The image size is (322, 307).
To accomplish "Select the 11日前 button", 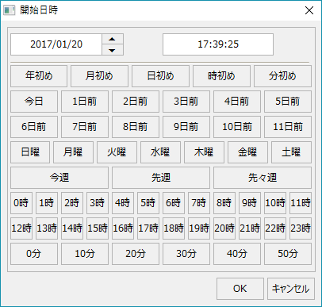I will [x=288, y=127].
